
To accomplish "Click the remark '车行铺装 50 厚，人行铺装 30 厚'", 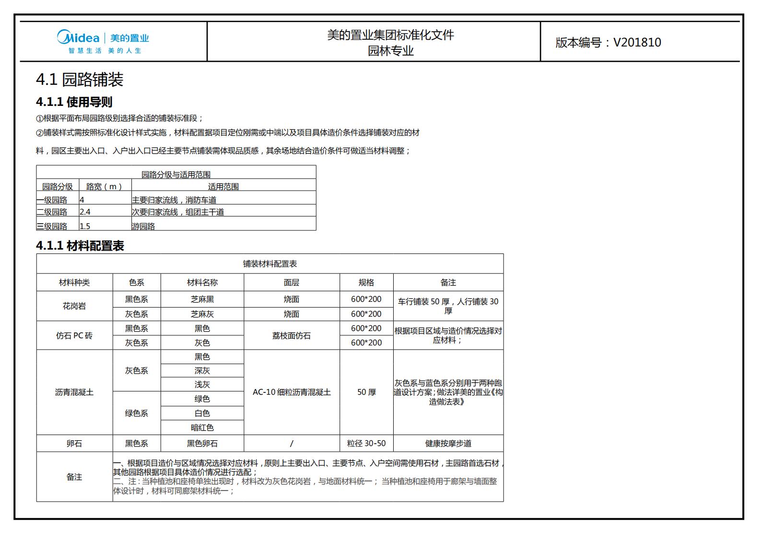I will tap(448, 306).
